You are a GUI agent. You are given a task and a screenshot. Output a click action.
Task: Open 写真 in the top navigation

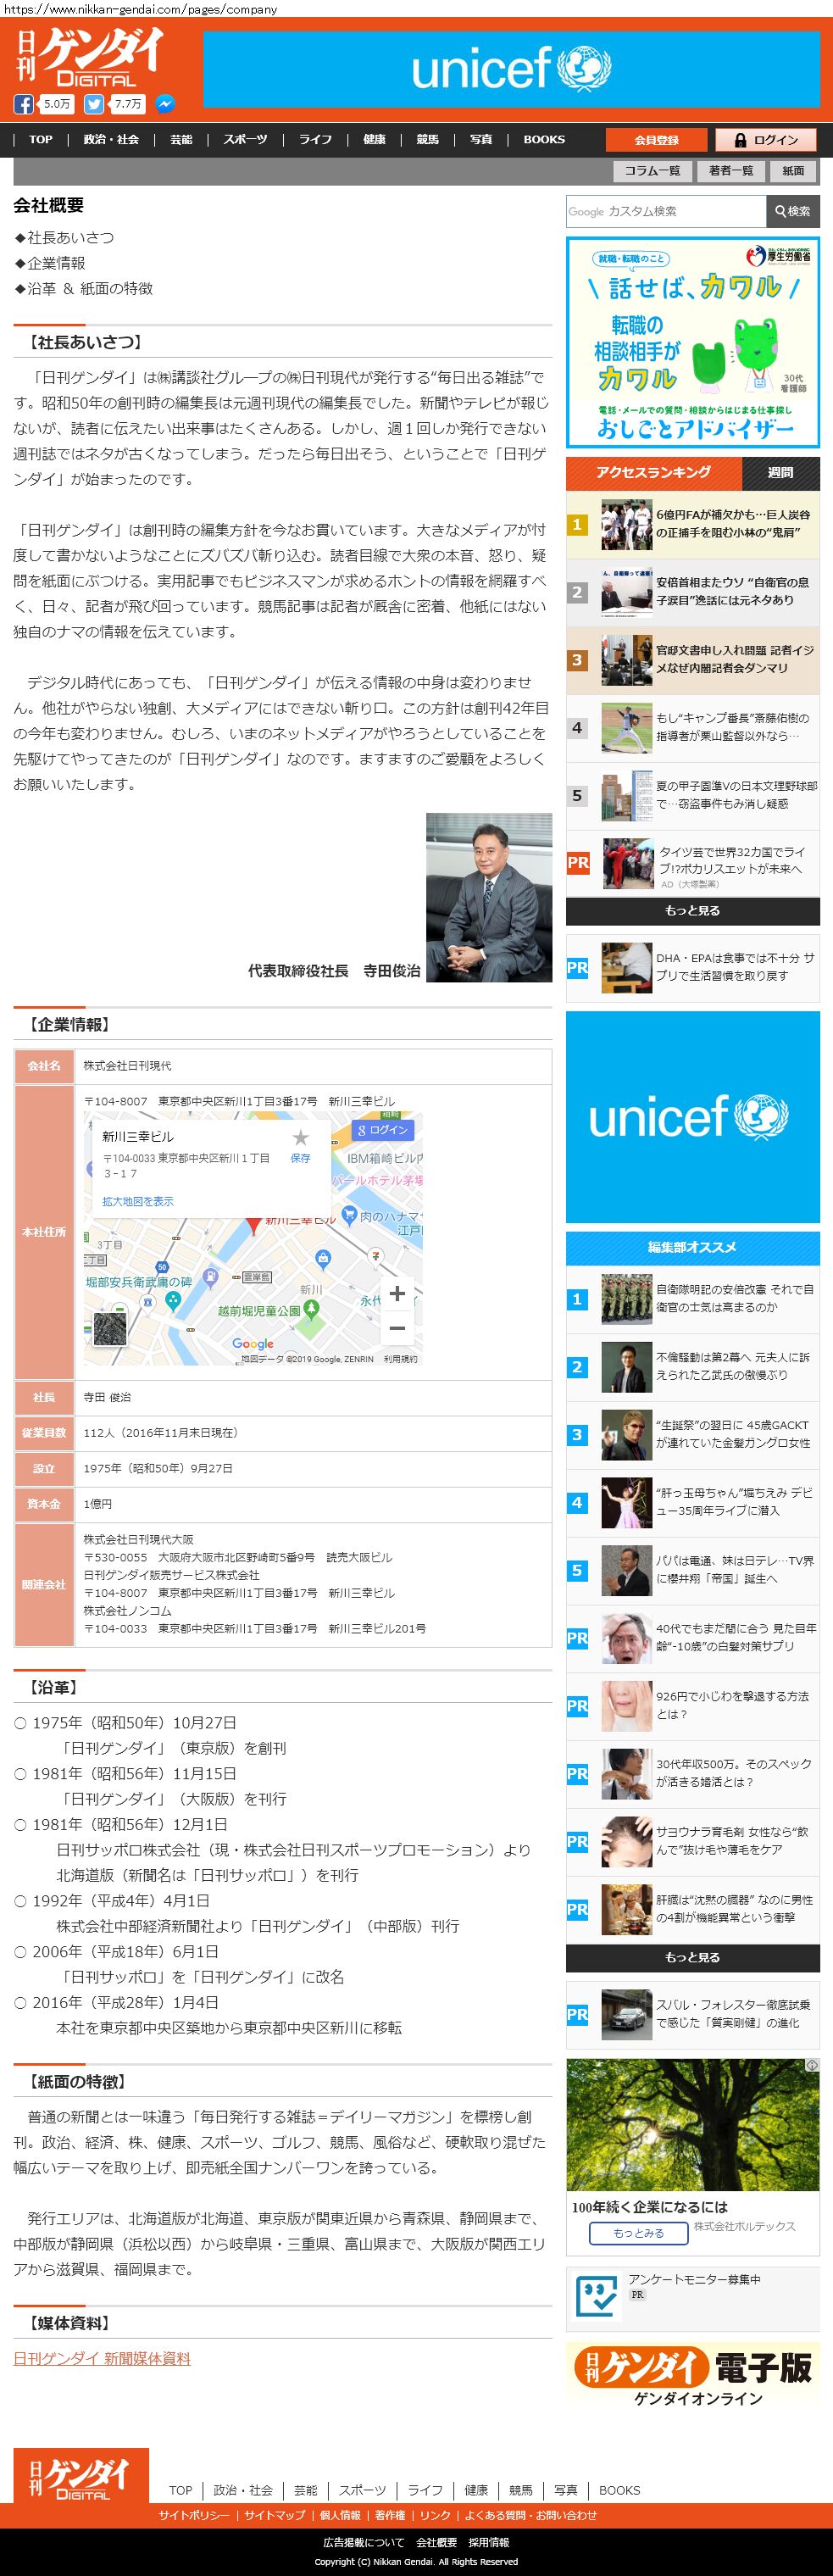pos(481,140)
